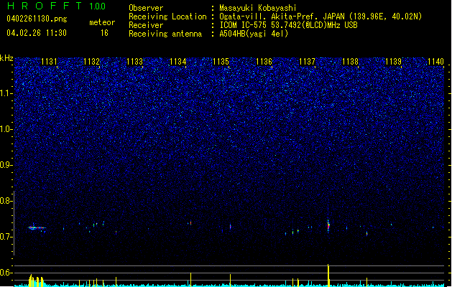Click the 1137 time marker
Screen dimensions: 452x287
click(308, 61)
